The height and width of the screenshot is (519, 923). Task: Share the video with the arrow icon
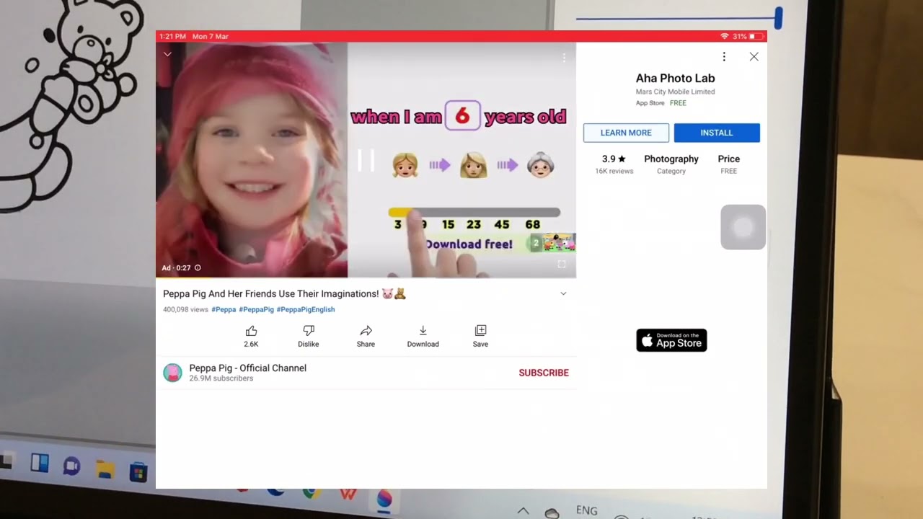click(366, 336)
